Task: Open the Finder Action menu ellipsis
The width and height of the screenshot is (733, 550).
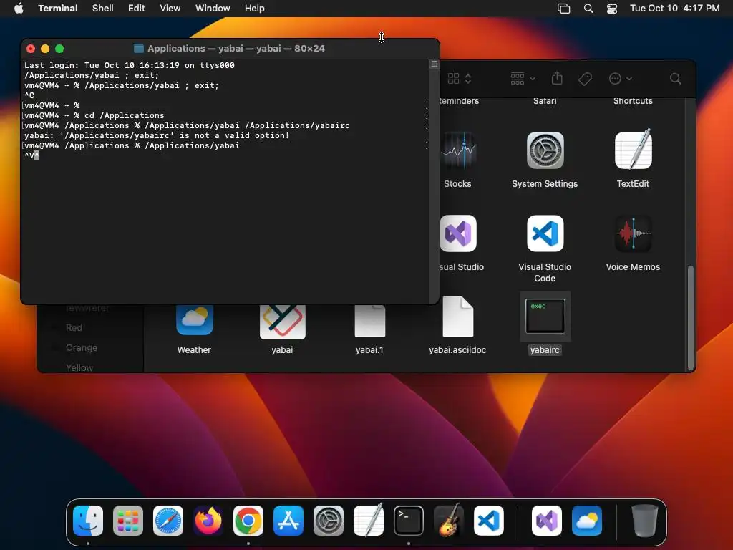Action: point(621,79)
